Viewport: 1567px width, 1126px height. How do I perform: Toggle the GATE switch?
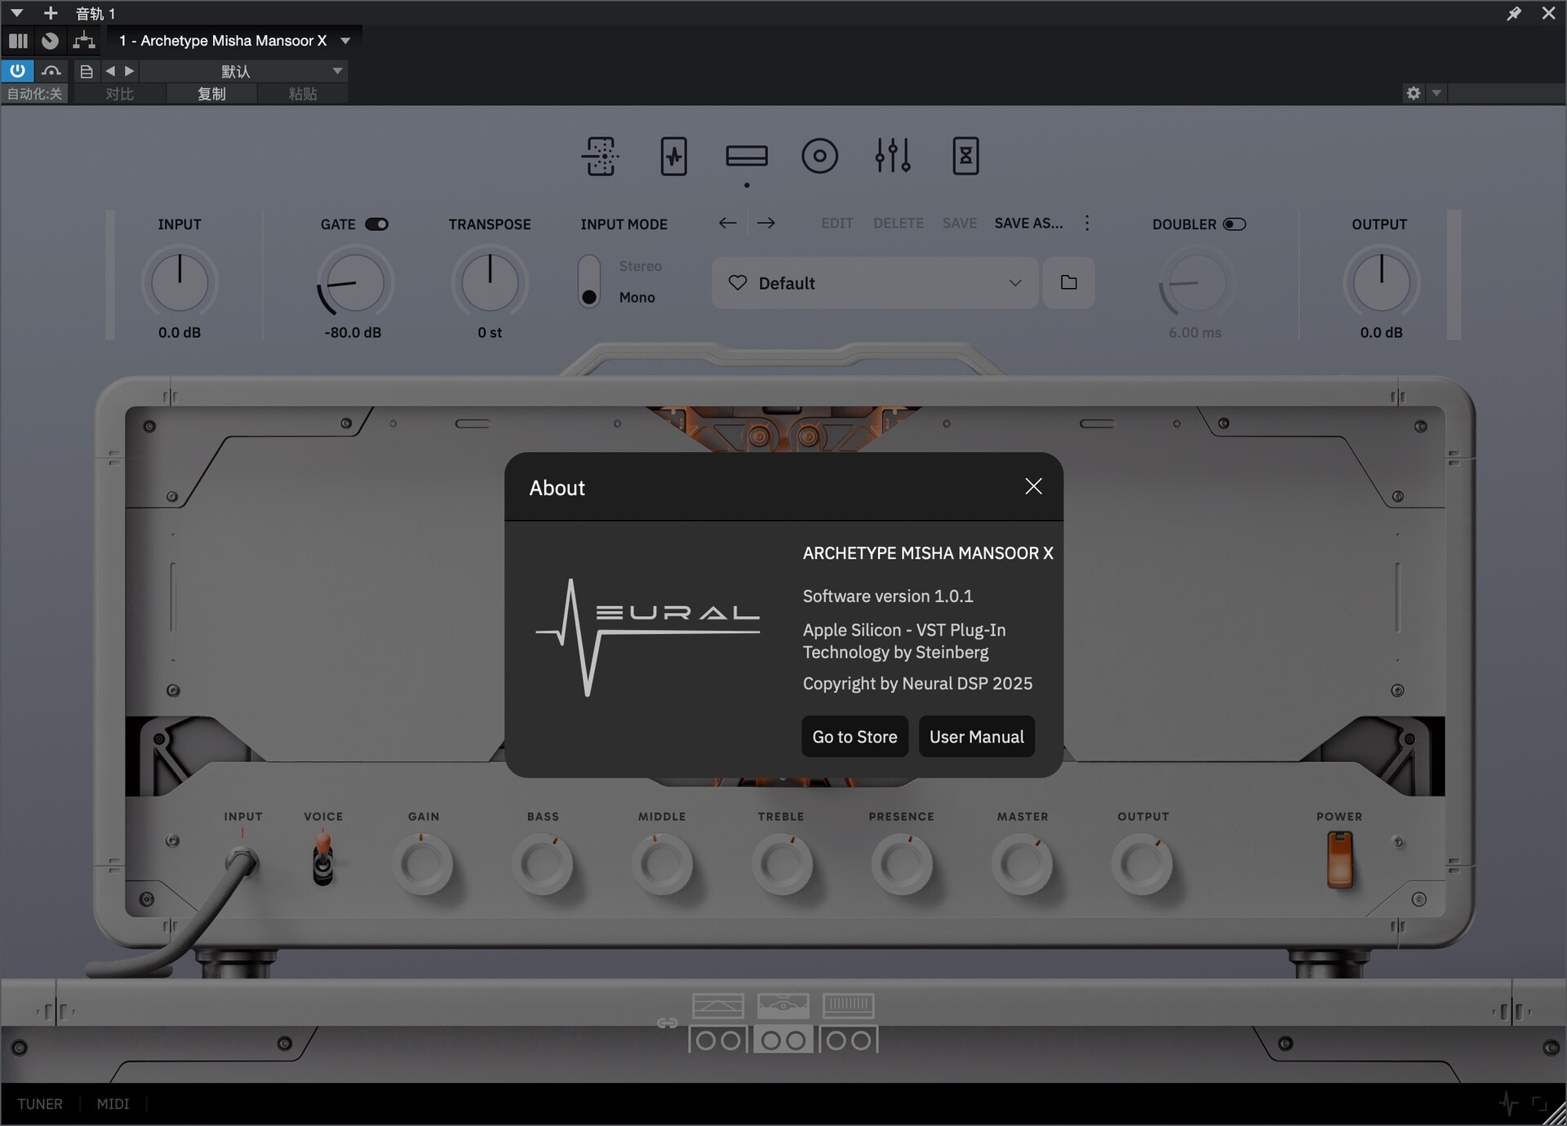point(376,224)
